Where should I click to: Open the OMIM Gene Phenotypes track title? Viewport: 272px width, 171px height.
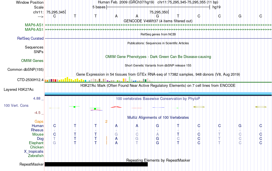158,57
